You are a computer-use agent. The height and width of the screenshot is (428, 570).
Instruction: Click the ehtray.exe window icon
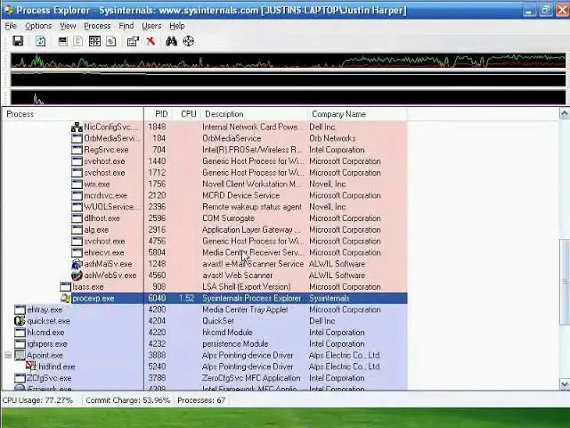[x=20, y=309]
